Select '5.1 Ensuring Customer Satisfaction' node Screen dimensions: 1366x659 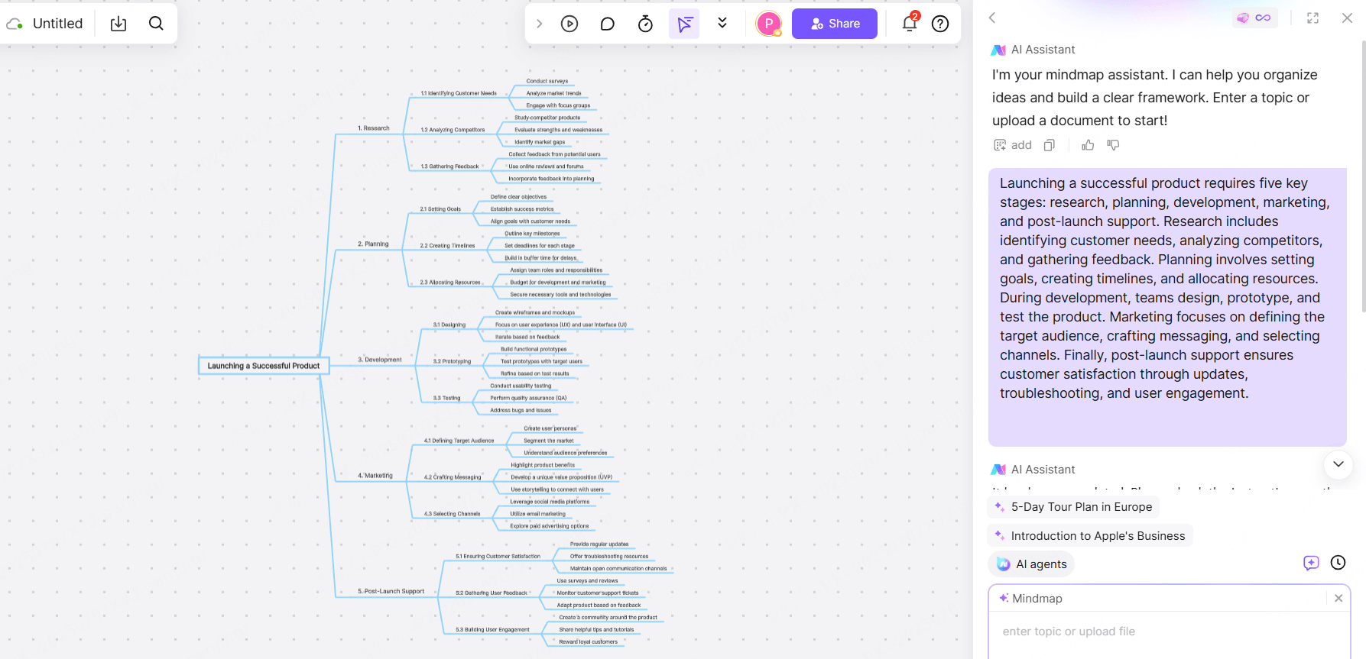(x=498, y=557)
